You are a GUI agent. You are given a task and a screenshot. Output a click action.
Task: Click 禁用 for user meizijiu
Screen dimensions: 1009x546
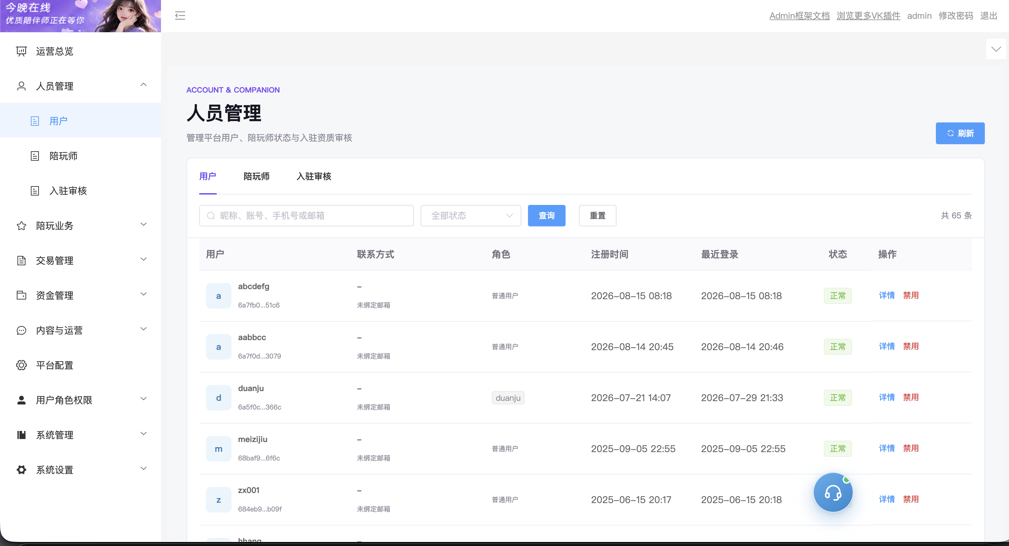(x=911, y=448)
